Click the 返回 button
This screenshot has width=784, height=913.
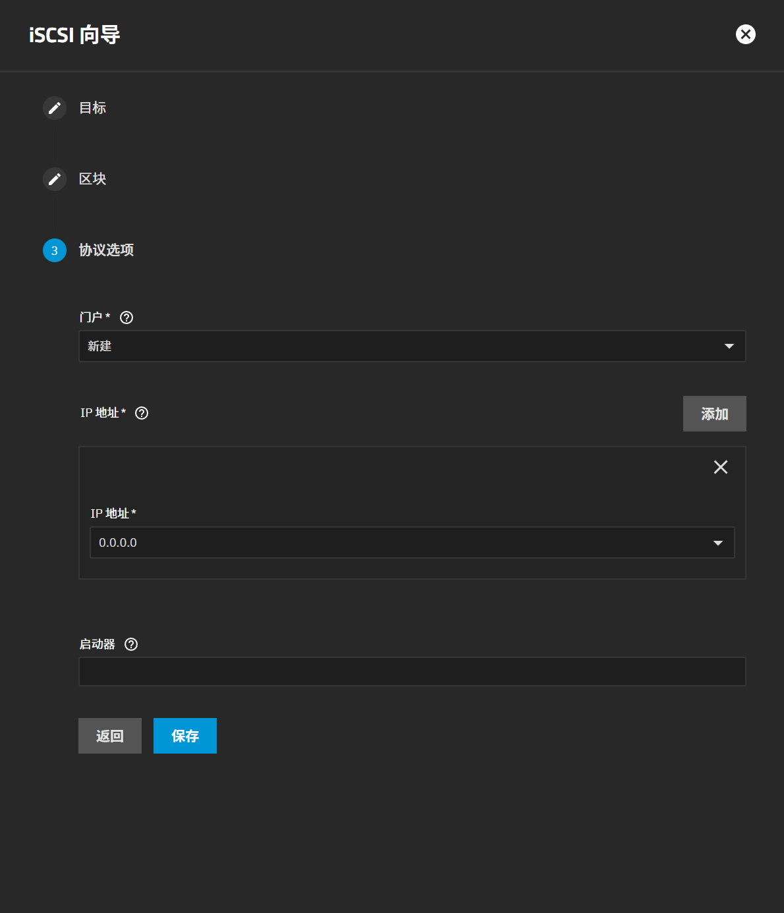click(x=110, y=736)
